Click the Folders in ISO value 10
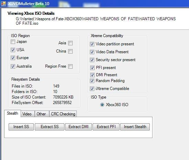This screenshot has width=189, height=160. coord(55,92)
